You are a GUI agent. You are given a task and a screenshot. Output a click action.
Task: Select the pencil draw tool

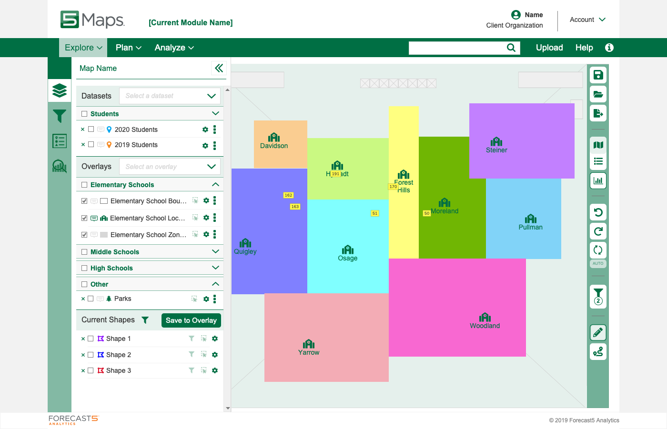coord(598,332)
